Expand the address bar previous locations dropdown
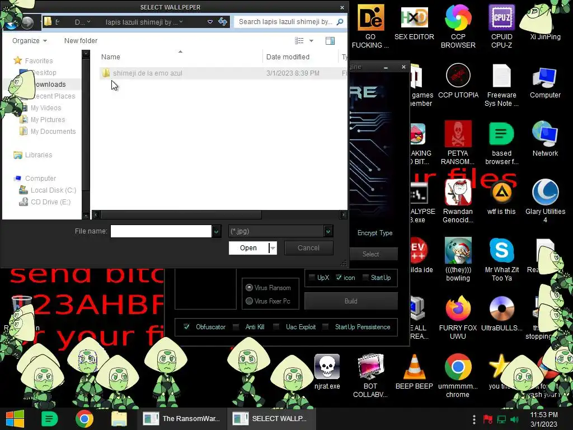The height and width of the screenshot is (430, 573). (x=210, y=22)
